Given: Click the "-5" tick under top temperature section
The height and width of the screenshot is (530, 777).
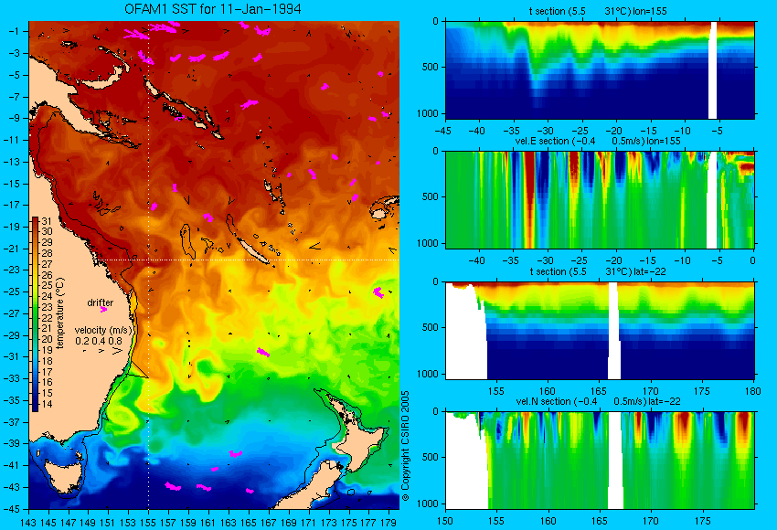Looking at the screenshot, I should 717,131.
